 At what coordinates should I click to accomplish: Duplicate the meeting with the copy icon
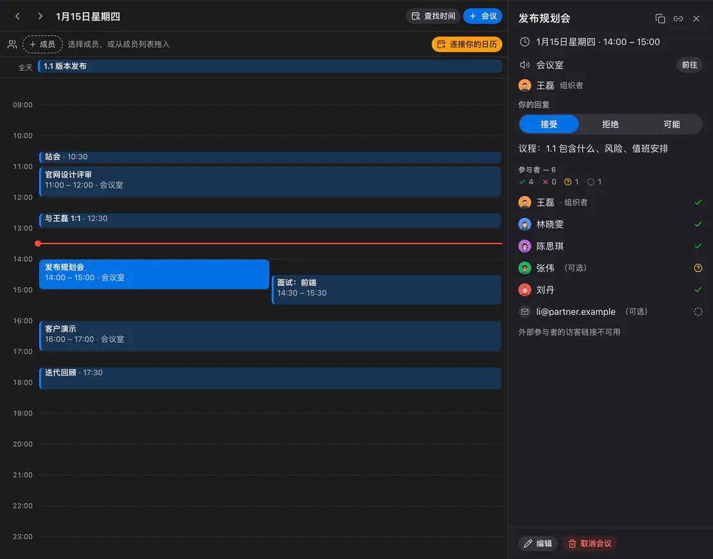(x=660, y=19)
